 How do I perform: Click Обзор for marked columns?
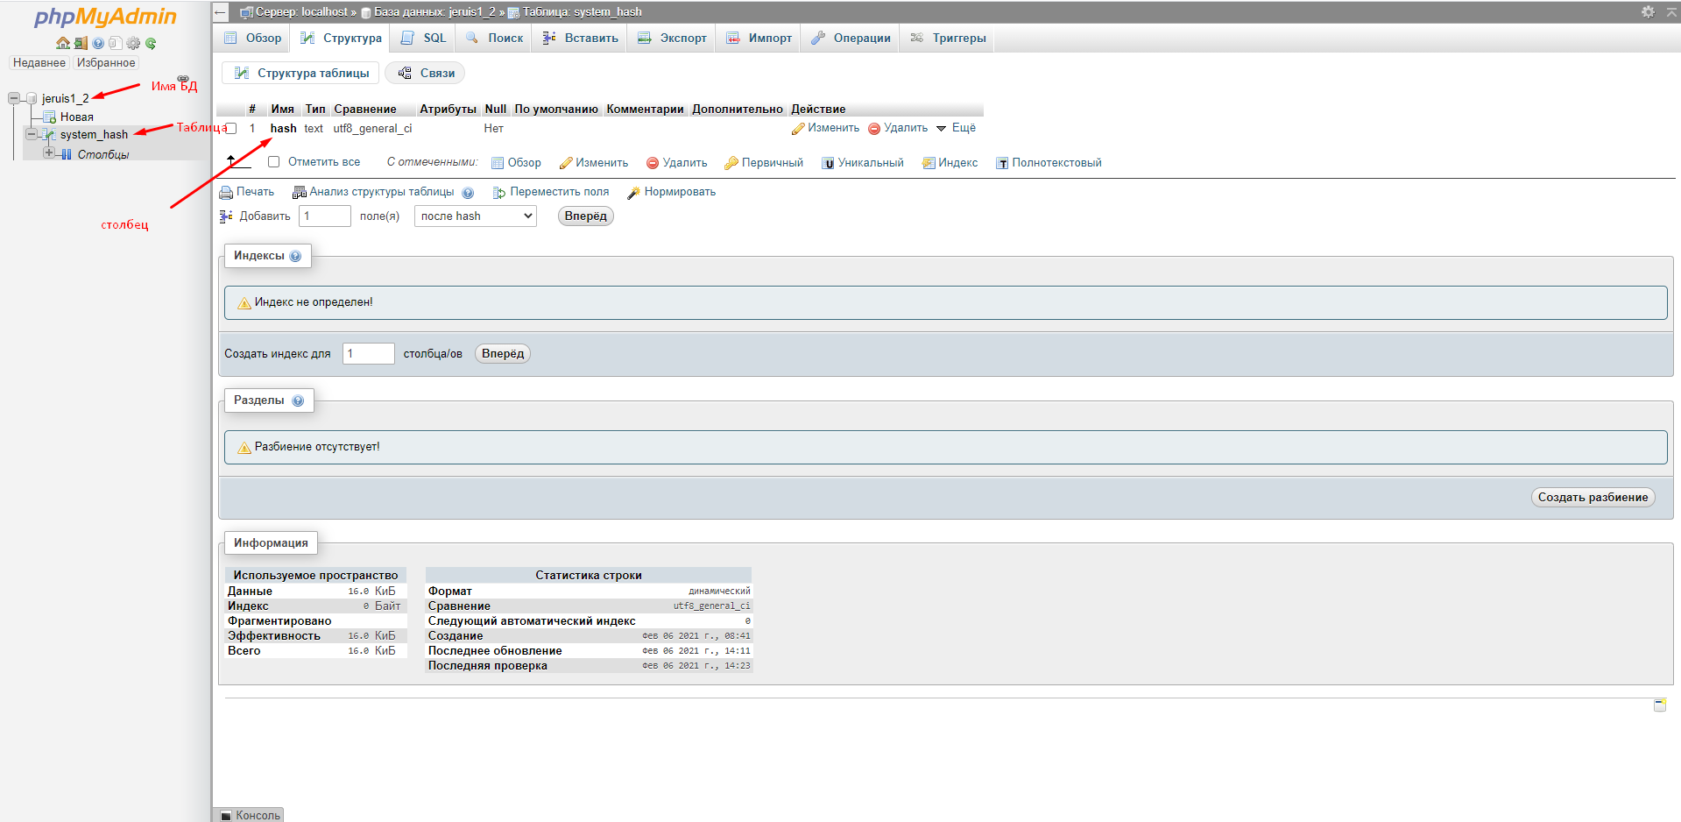(517, 163)
